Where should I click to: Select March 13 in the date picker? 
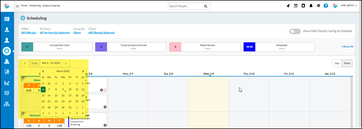tap(43, 96)
